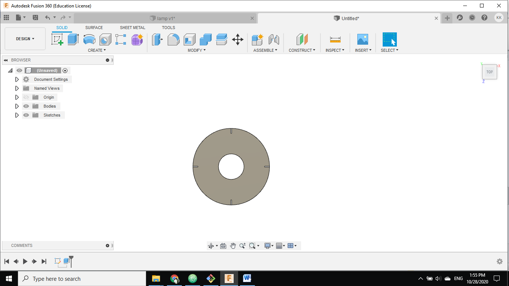The width and height of the screenshot is (509, 286).
Task: Select the Look At tool in navigation bar
Action: tap(223, 246)
